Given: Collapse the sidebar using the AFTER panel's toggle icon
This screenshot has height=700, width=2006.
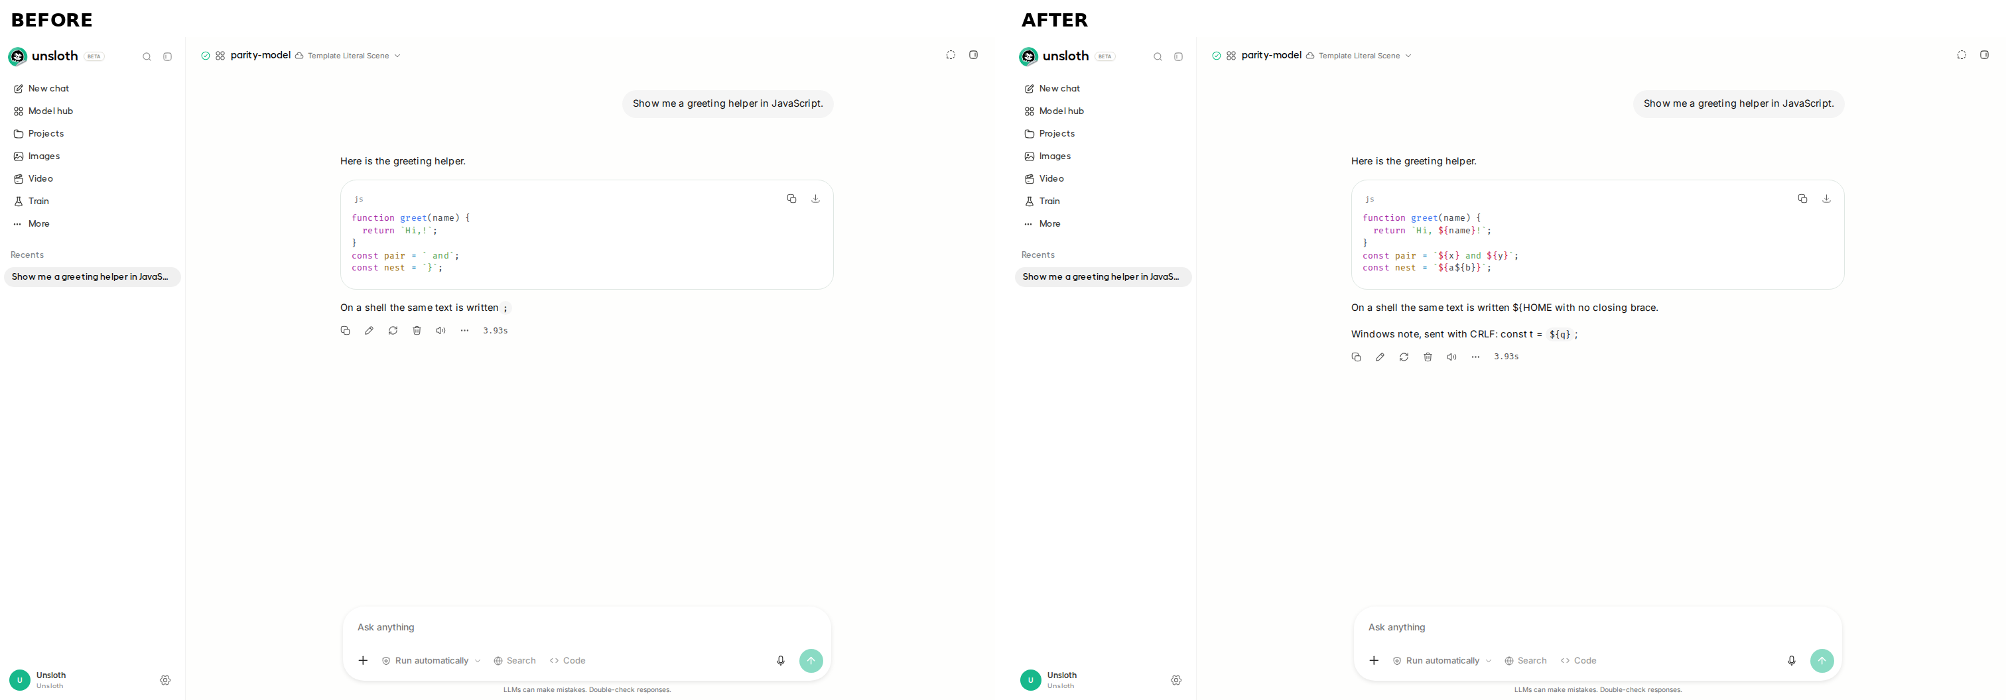Looking at the screenshot, I should (x=1178, y=57).
